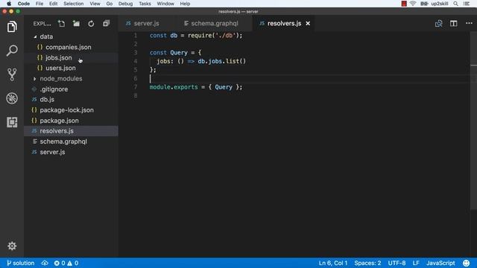Screen dimensions: 477x268
Task: Collapse the data folder
Action: coord(46,36)
